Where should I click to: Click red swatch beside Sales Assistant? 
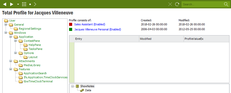(71, 24)
